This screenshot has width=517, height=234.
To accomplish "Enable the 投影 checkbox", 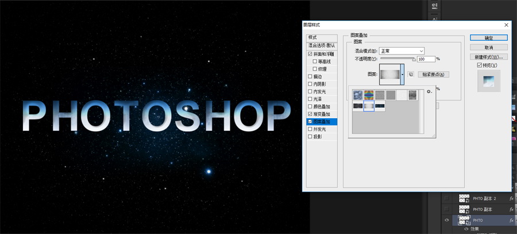I will tap(310, 136).
